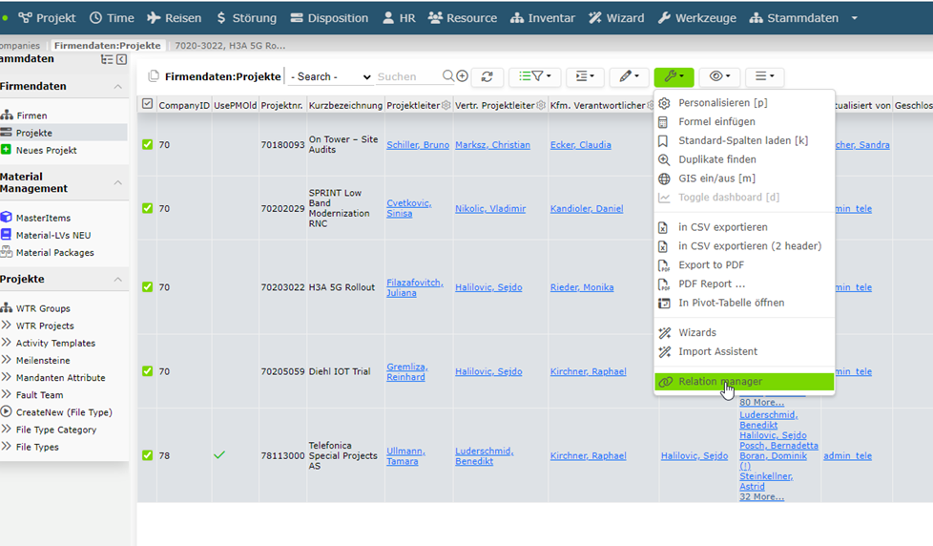Open the Time menu
Screen dimensions: 933x546
(112, 18)
